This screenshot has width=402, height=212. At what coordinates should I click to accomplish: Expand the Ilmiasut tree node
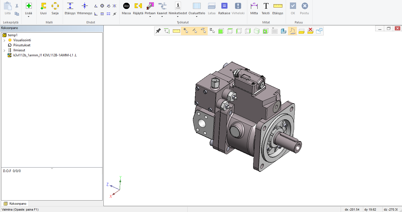(4, 50)
